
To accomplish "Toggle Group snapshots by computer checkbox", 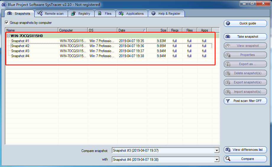I will 7,22.
